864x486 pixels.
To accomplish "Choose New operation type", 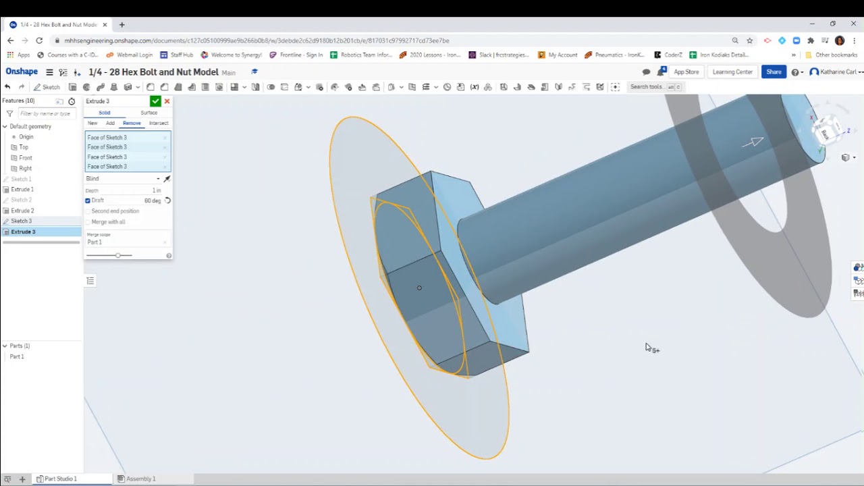I will [92, 124].
